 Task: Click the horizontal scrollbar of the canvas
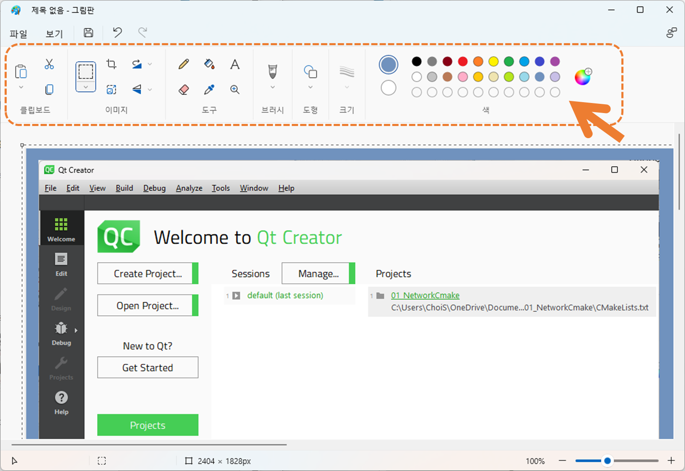point(149,445)
